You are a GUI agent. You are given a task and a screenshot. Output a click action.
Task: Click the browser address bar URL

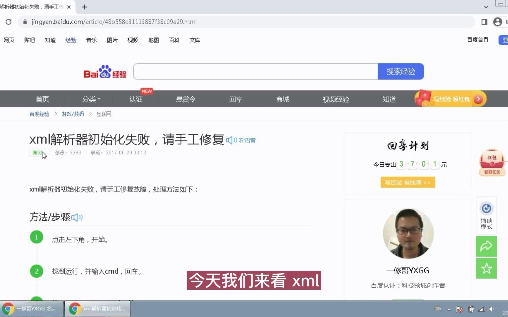(114, 22)
